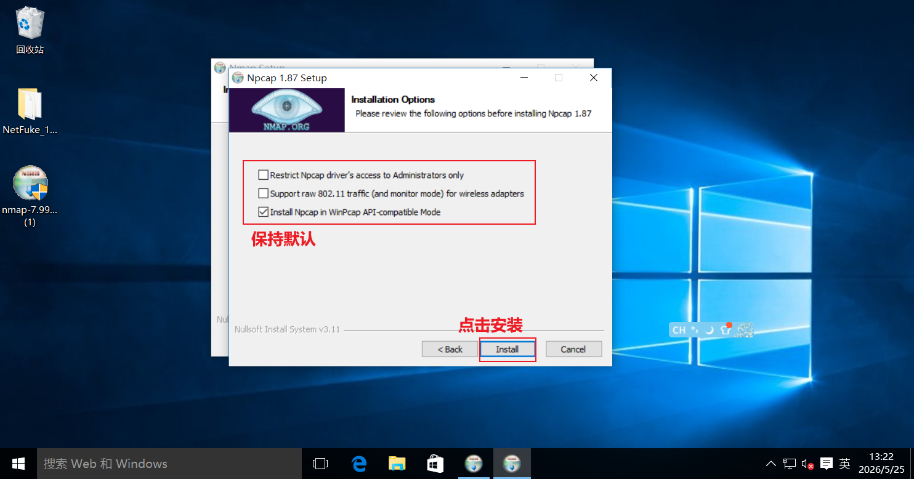
Task: Cancel the Npcap setup
Action: point(573,349)
